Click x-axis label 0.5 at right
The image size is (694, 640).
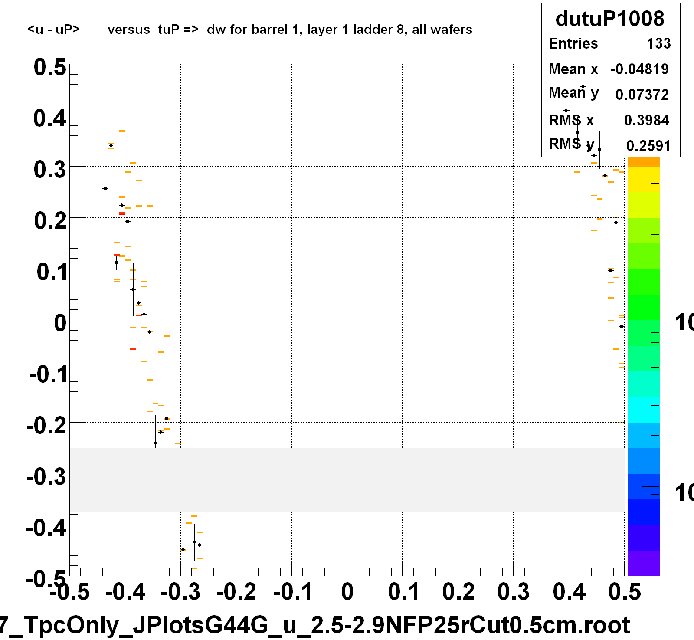(625, 591)
